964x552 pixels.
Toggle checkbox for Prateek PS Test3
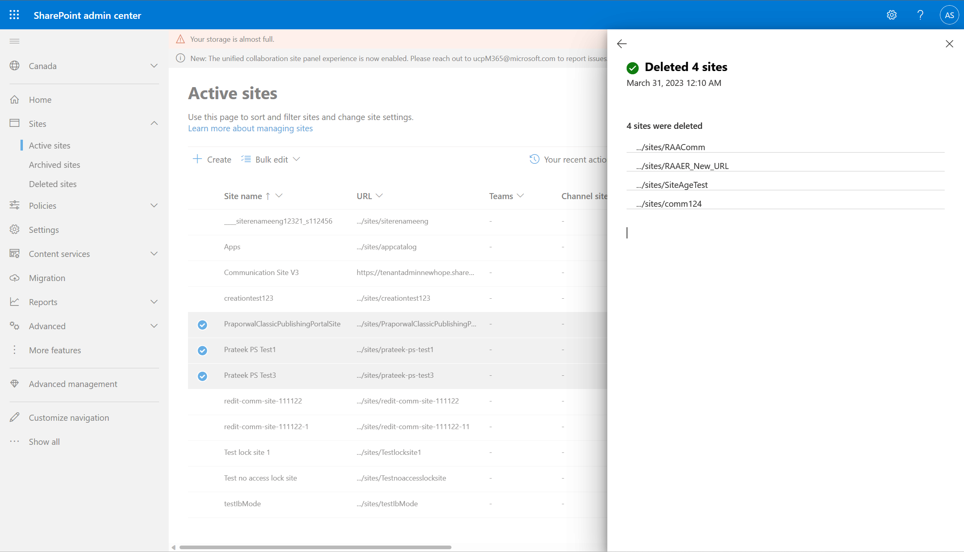[x=202, y=375]
